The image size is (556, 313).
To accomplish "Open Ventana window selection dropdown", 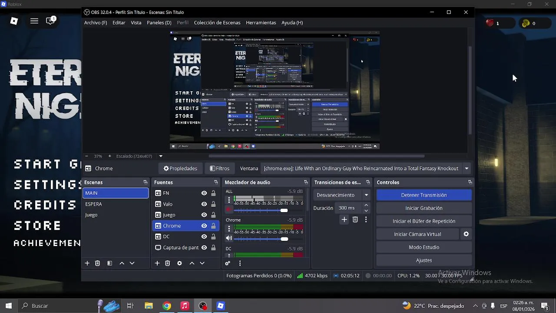I will 467,168.
